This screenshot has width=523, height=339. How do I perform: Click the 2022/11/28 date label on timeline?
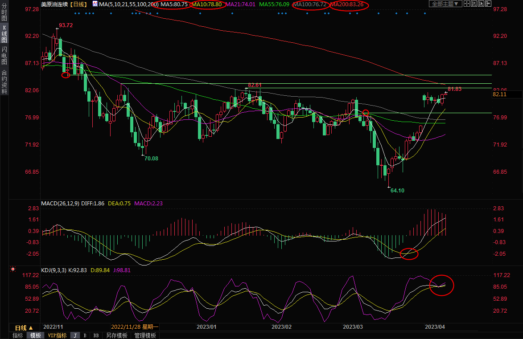[x=134, y=327]
